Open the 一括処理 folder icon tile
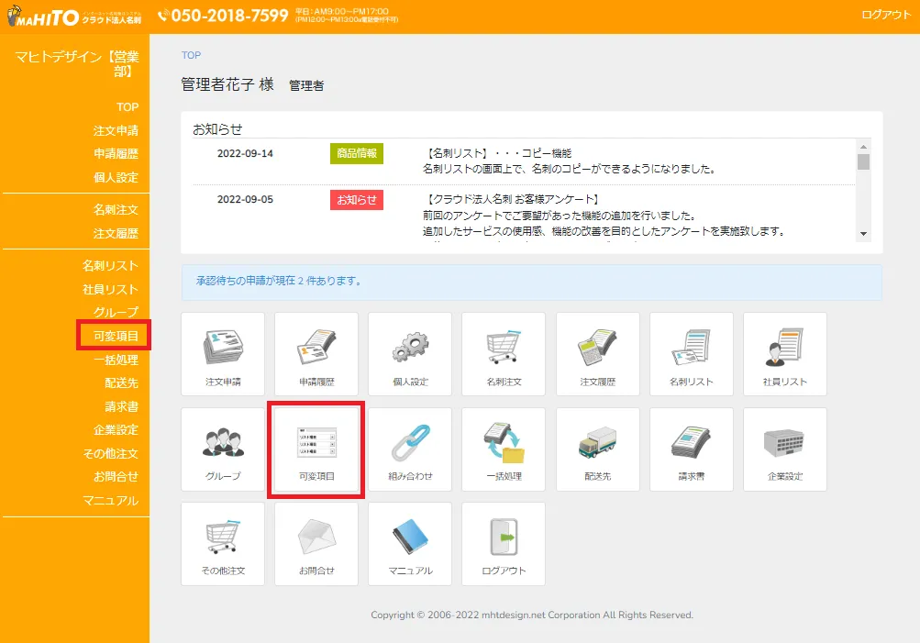The height and width of the screenshot is (643, 920). tap(504, 449)
